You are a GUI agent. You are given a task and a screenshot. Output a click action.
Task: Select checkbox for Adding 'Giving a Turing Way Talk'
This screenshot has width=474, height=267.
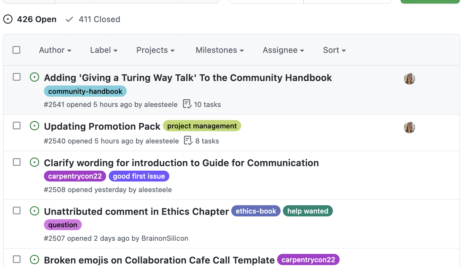point(17,77)
